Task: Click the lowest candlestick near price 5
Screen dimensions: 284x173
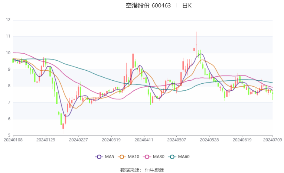Action: 63,127
